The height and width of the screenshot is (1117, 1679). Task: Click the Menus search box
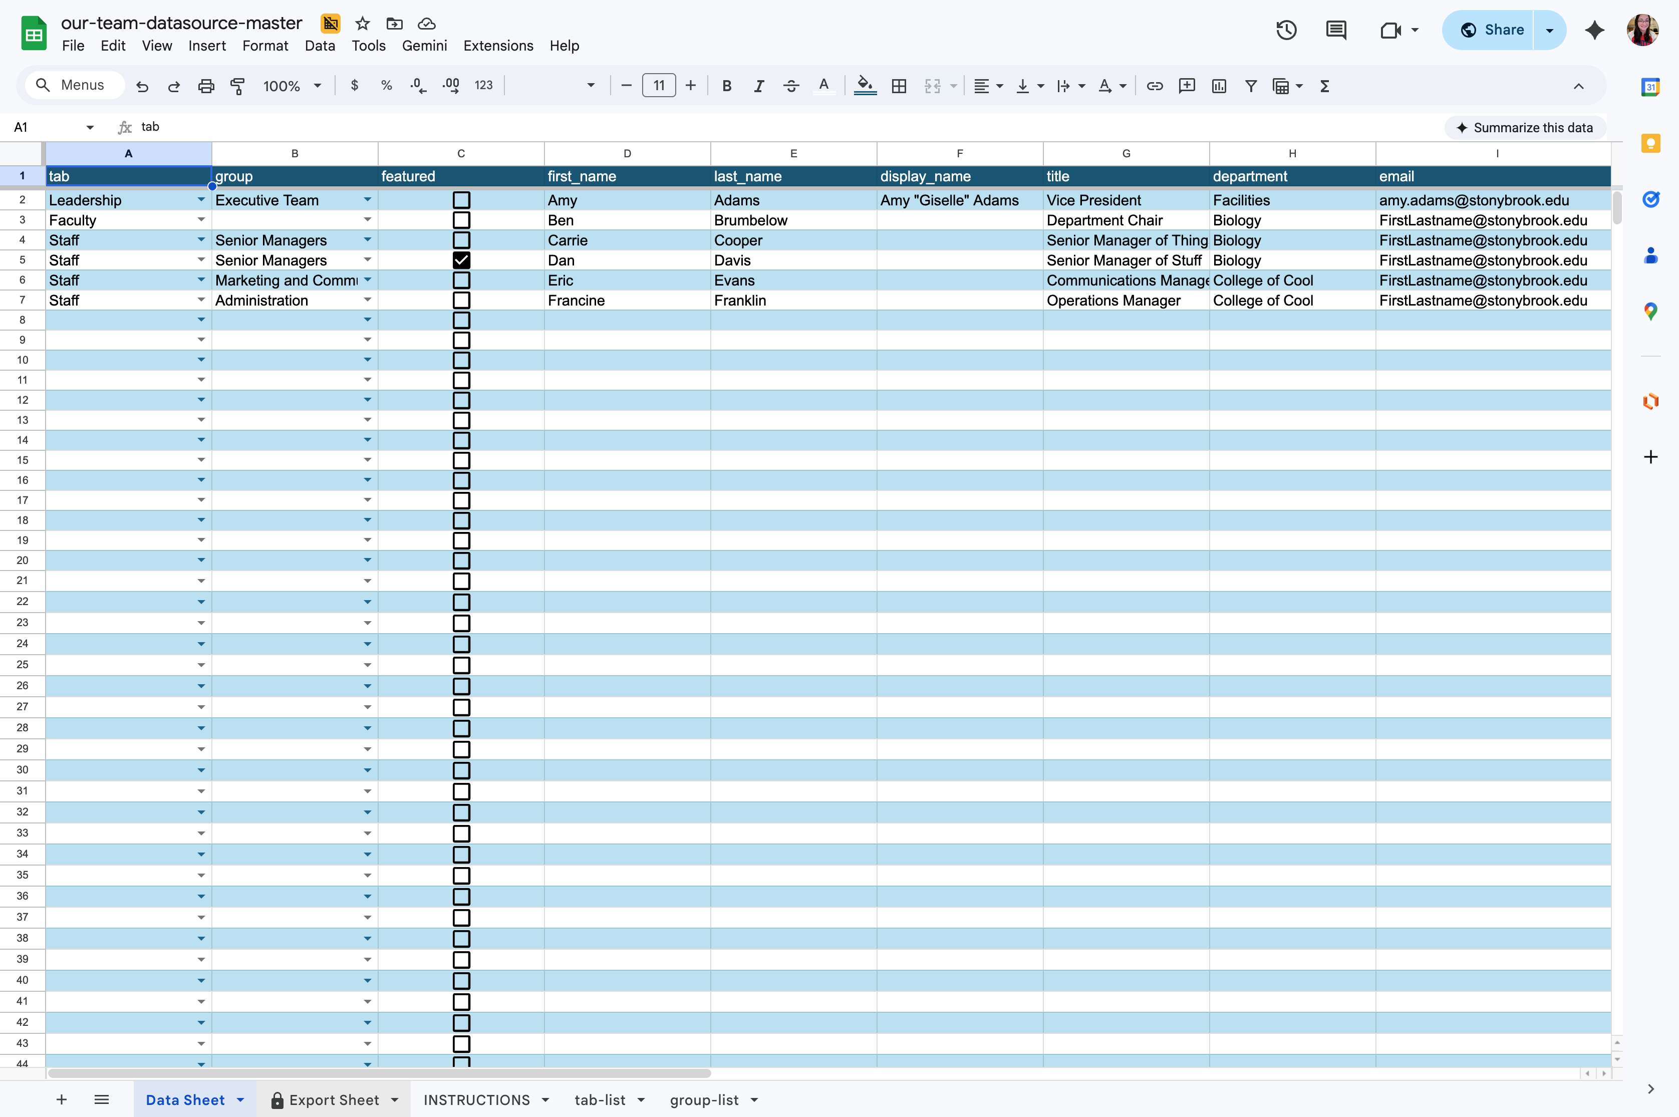coord(75,86)
